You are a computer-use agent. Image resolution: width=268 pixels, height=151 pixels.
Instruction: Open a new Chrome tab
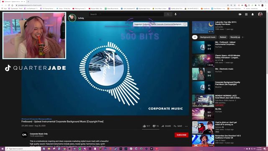(28, 2)
